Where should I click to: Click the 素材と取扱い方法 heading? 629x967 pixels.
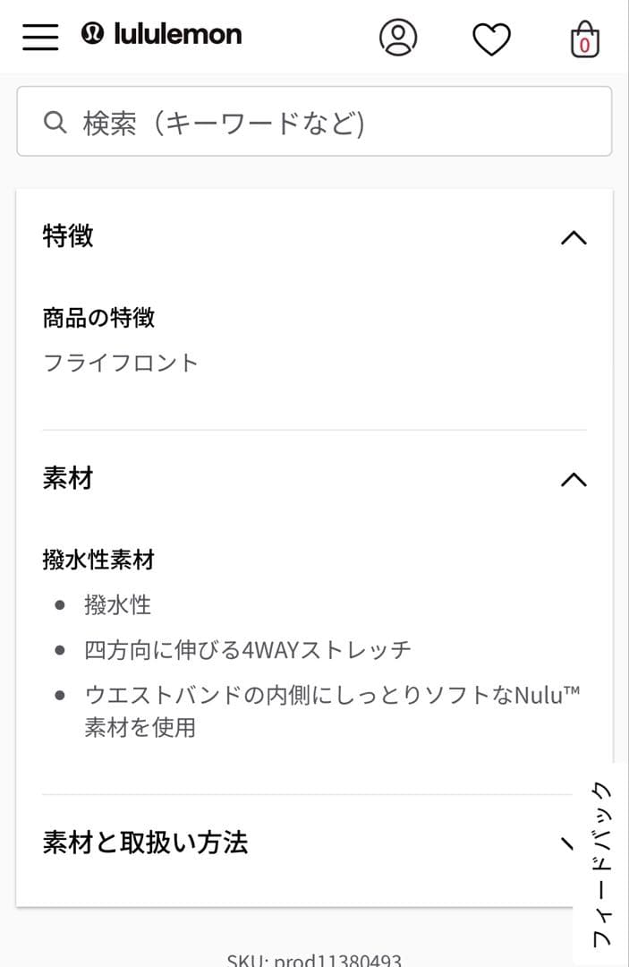click(x=145, y=842)
